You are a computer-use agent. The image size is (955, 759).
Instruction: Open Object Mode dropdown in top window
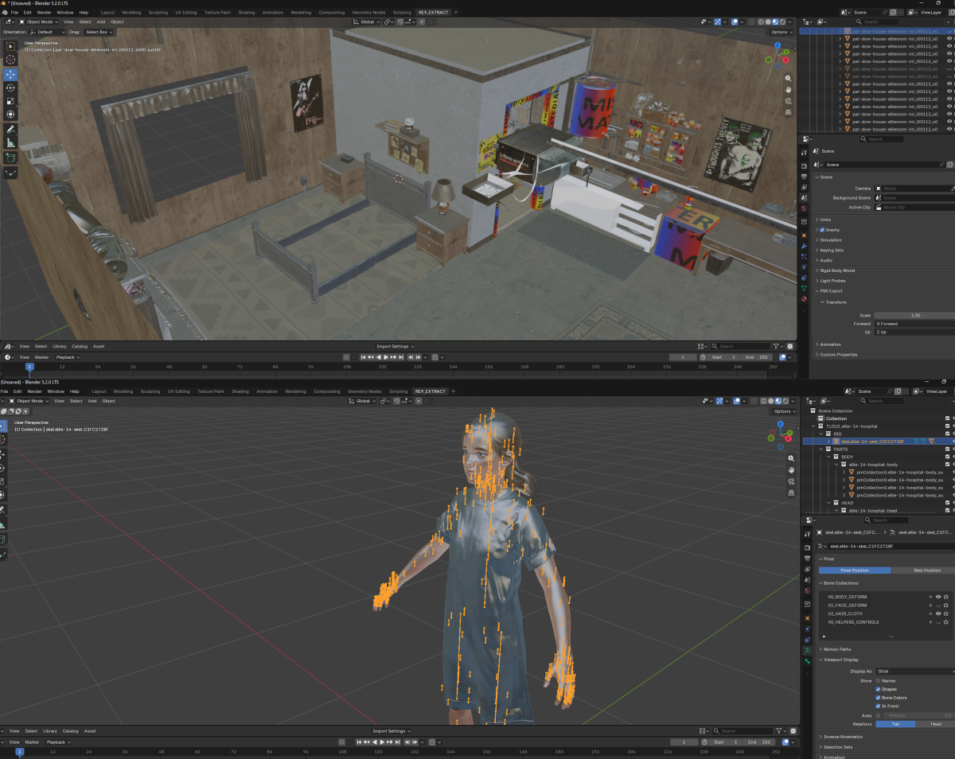(38, 21)
